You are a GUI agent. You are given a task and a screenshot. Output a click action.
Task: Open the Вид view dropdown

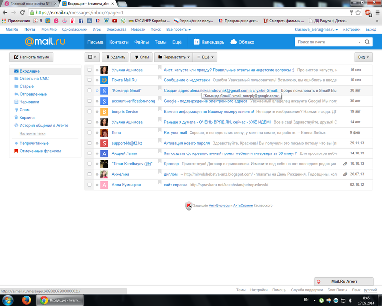coord(363,57)
